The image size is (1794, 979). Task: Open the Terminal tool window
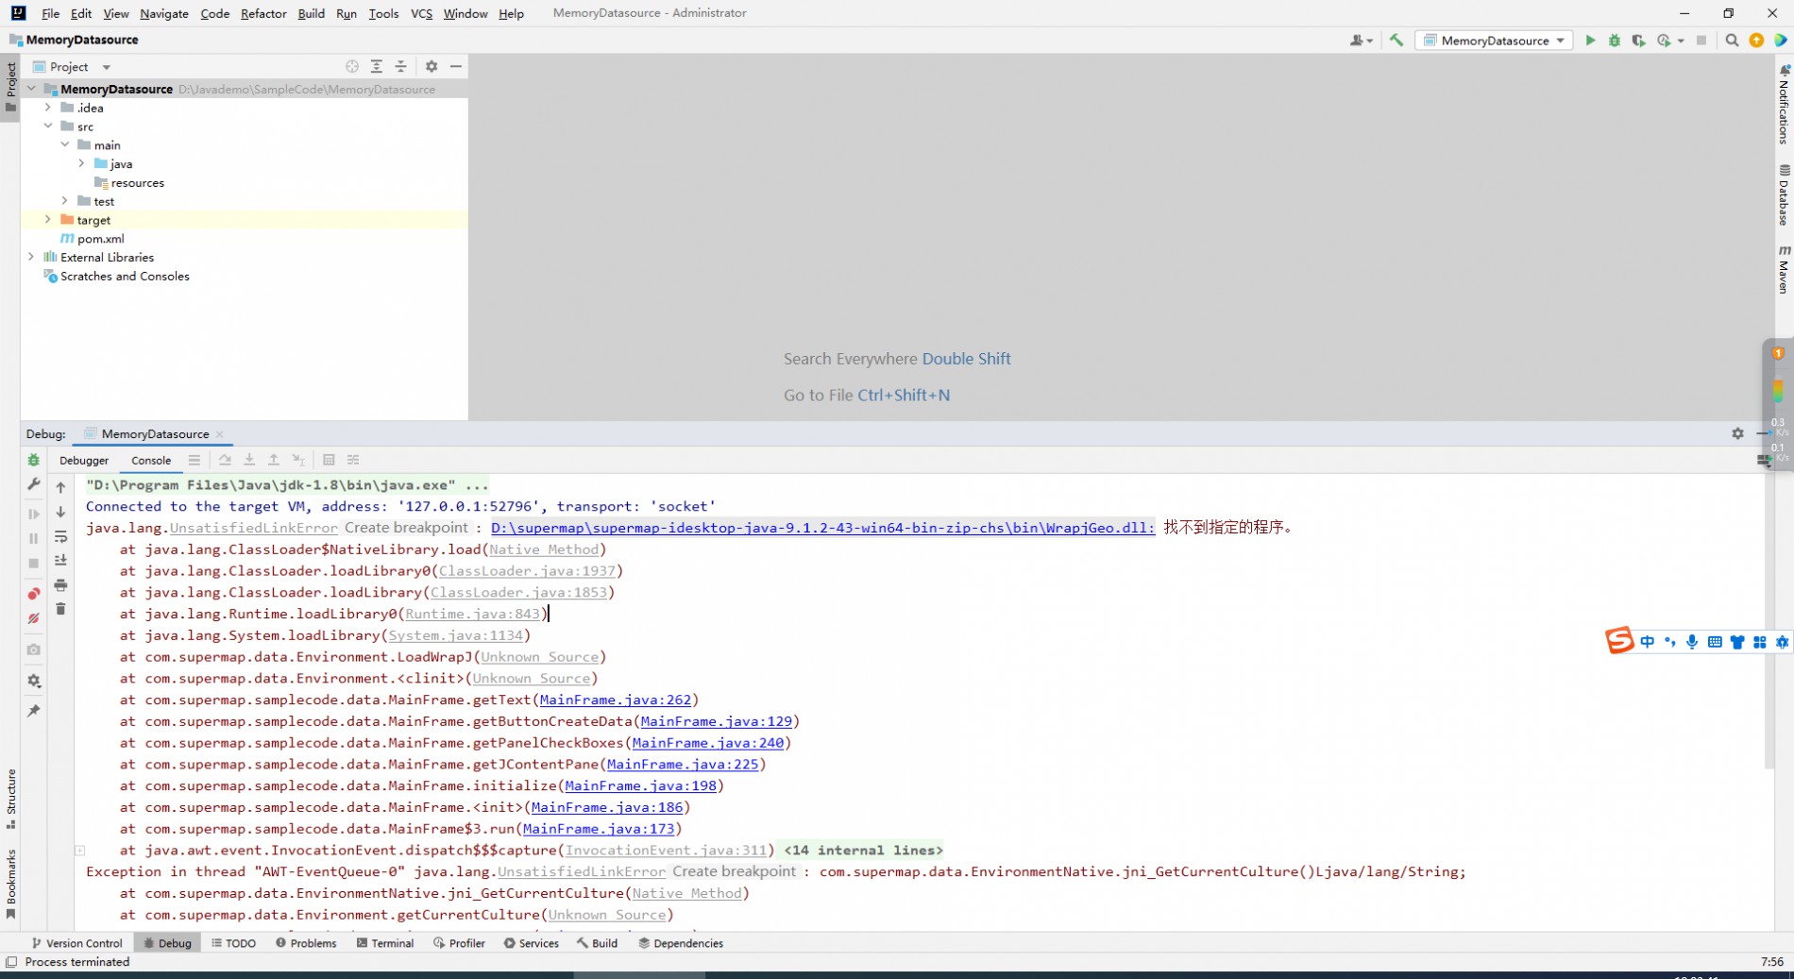[384, 943]
